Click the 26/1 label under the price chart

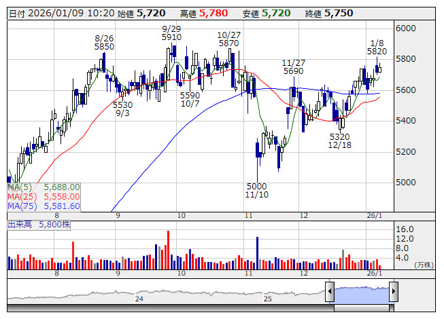click(375, 216)
